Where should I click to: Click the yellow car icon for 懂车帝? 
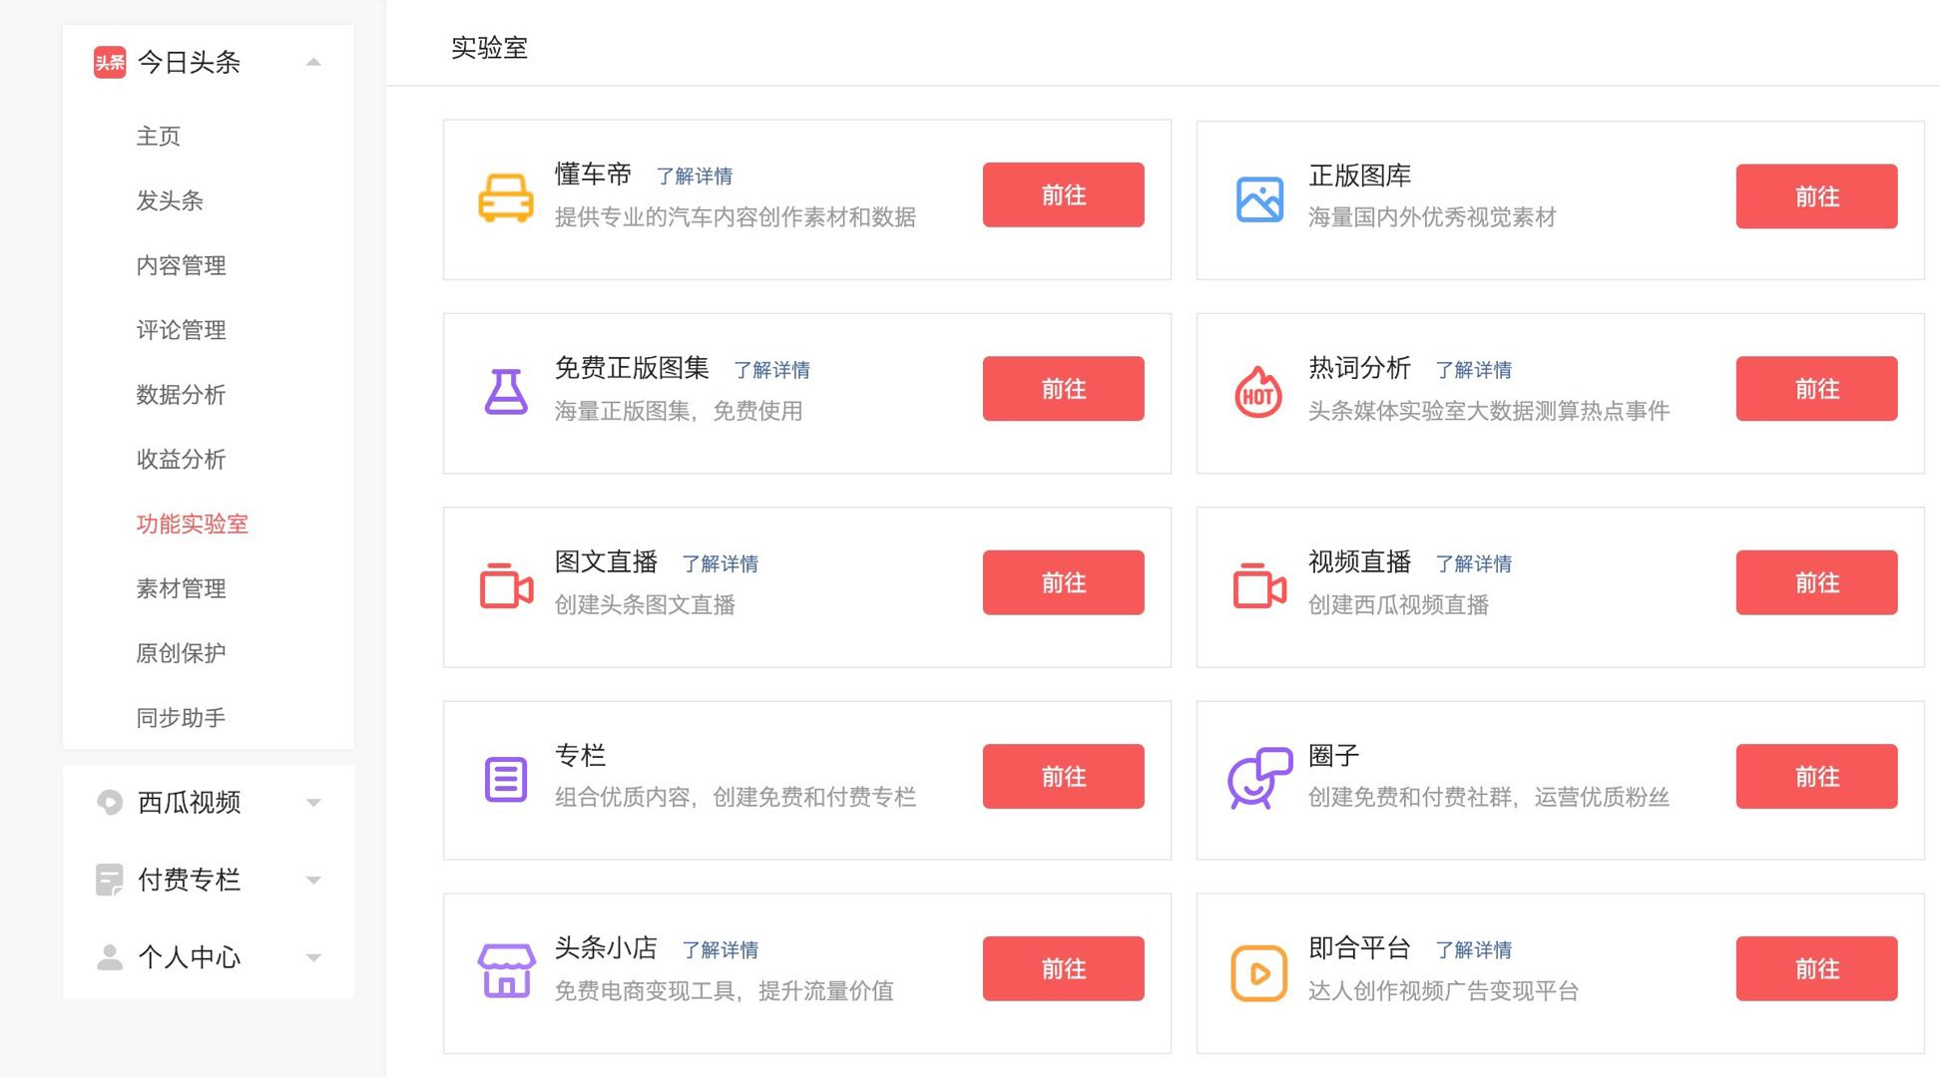tap(506, 198)
